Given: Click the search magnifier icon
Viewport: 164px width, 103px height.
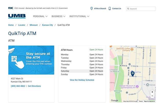Looking at the screenshot, I should [x=128, y=9].
